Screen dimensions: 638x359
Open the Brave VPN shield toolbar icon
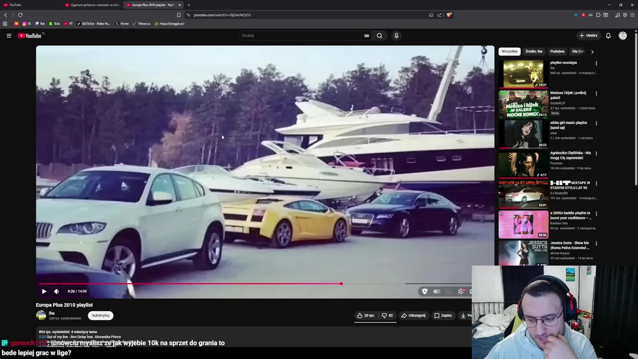coord(625,15)
